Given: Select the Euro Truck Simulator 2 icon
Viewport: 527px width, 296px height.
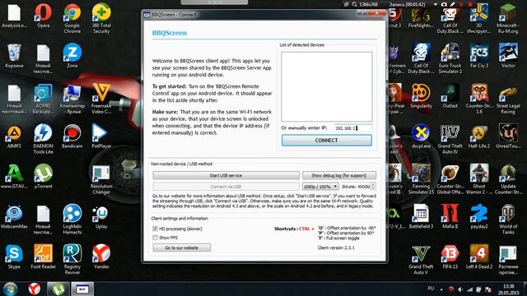Looking at the screenshot, I should coord(450,58).
